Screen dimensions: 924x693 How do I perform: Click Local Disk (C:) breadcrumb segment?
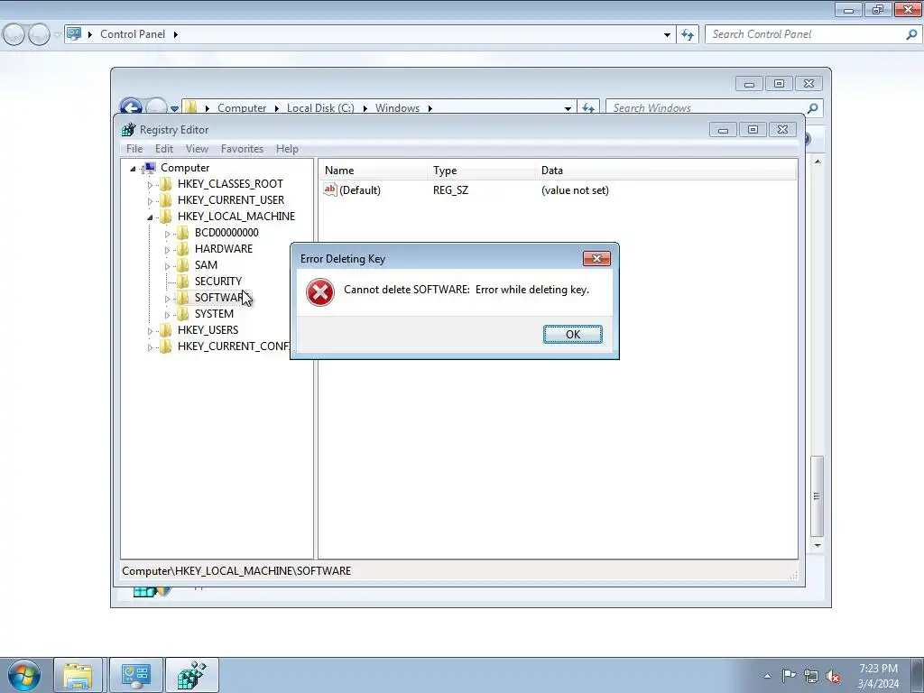click(x=320, y=108)
